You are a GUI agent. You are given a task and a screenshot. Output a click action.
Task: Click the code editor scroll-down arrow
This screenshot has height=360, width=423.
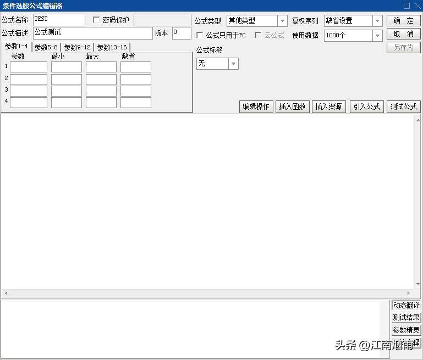coord(418,284)
